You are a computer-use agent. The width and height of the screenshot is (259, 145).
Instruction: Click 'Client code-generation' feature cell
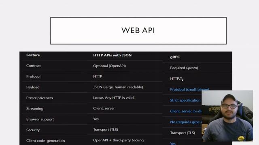tap(46, 141)
